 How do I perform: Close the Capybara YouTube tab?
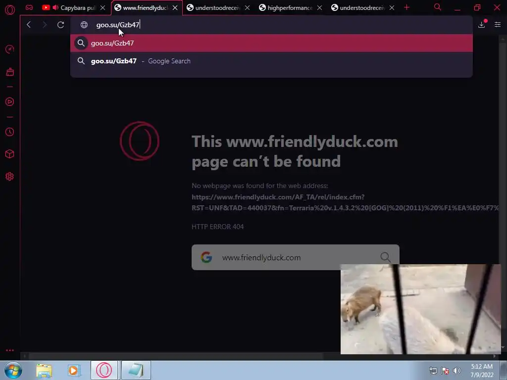[102, 8]
